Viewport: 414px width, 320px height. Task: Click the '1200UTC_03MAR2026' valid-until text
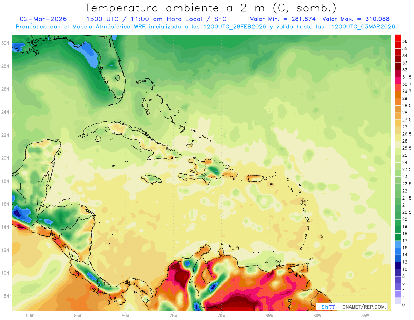pyautogui.click(x=363, y=27)
